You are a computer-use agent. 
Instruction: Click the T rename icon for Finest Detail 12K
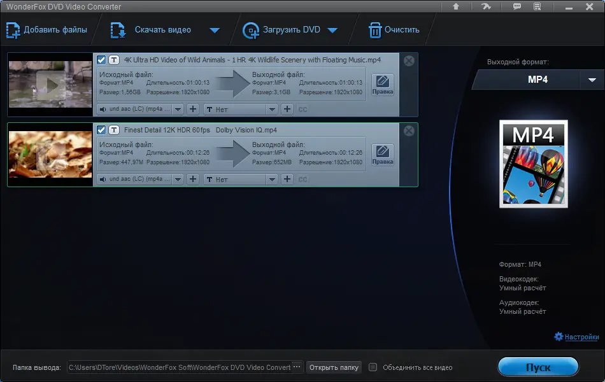(x=114, y=130)
